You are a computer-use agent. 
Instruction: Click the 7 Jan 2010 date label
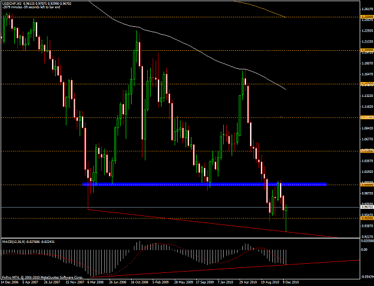pyautogui.click(x=226, y=282)
